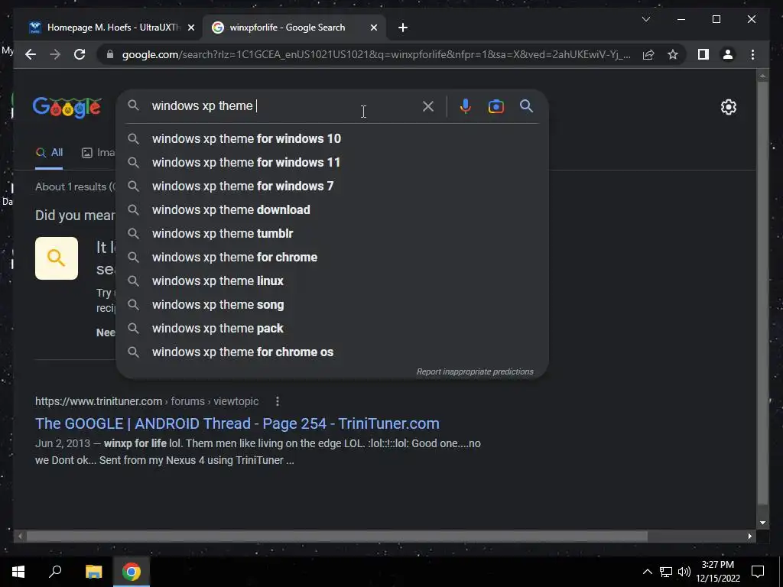Close the Homepage M. Hoefs tab
783x587 pixels.
click(190, 28)
